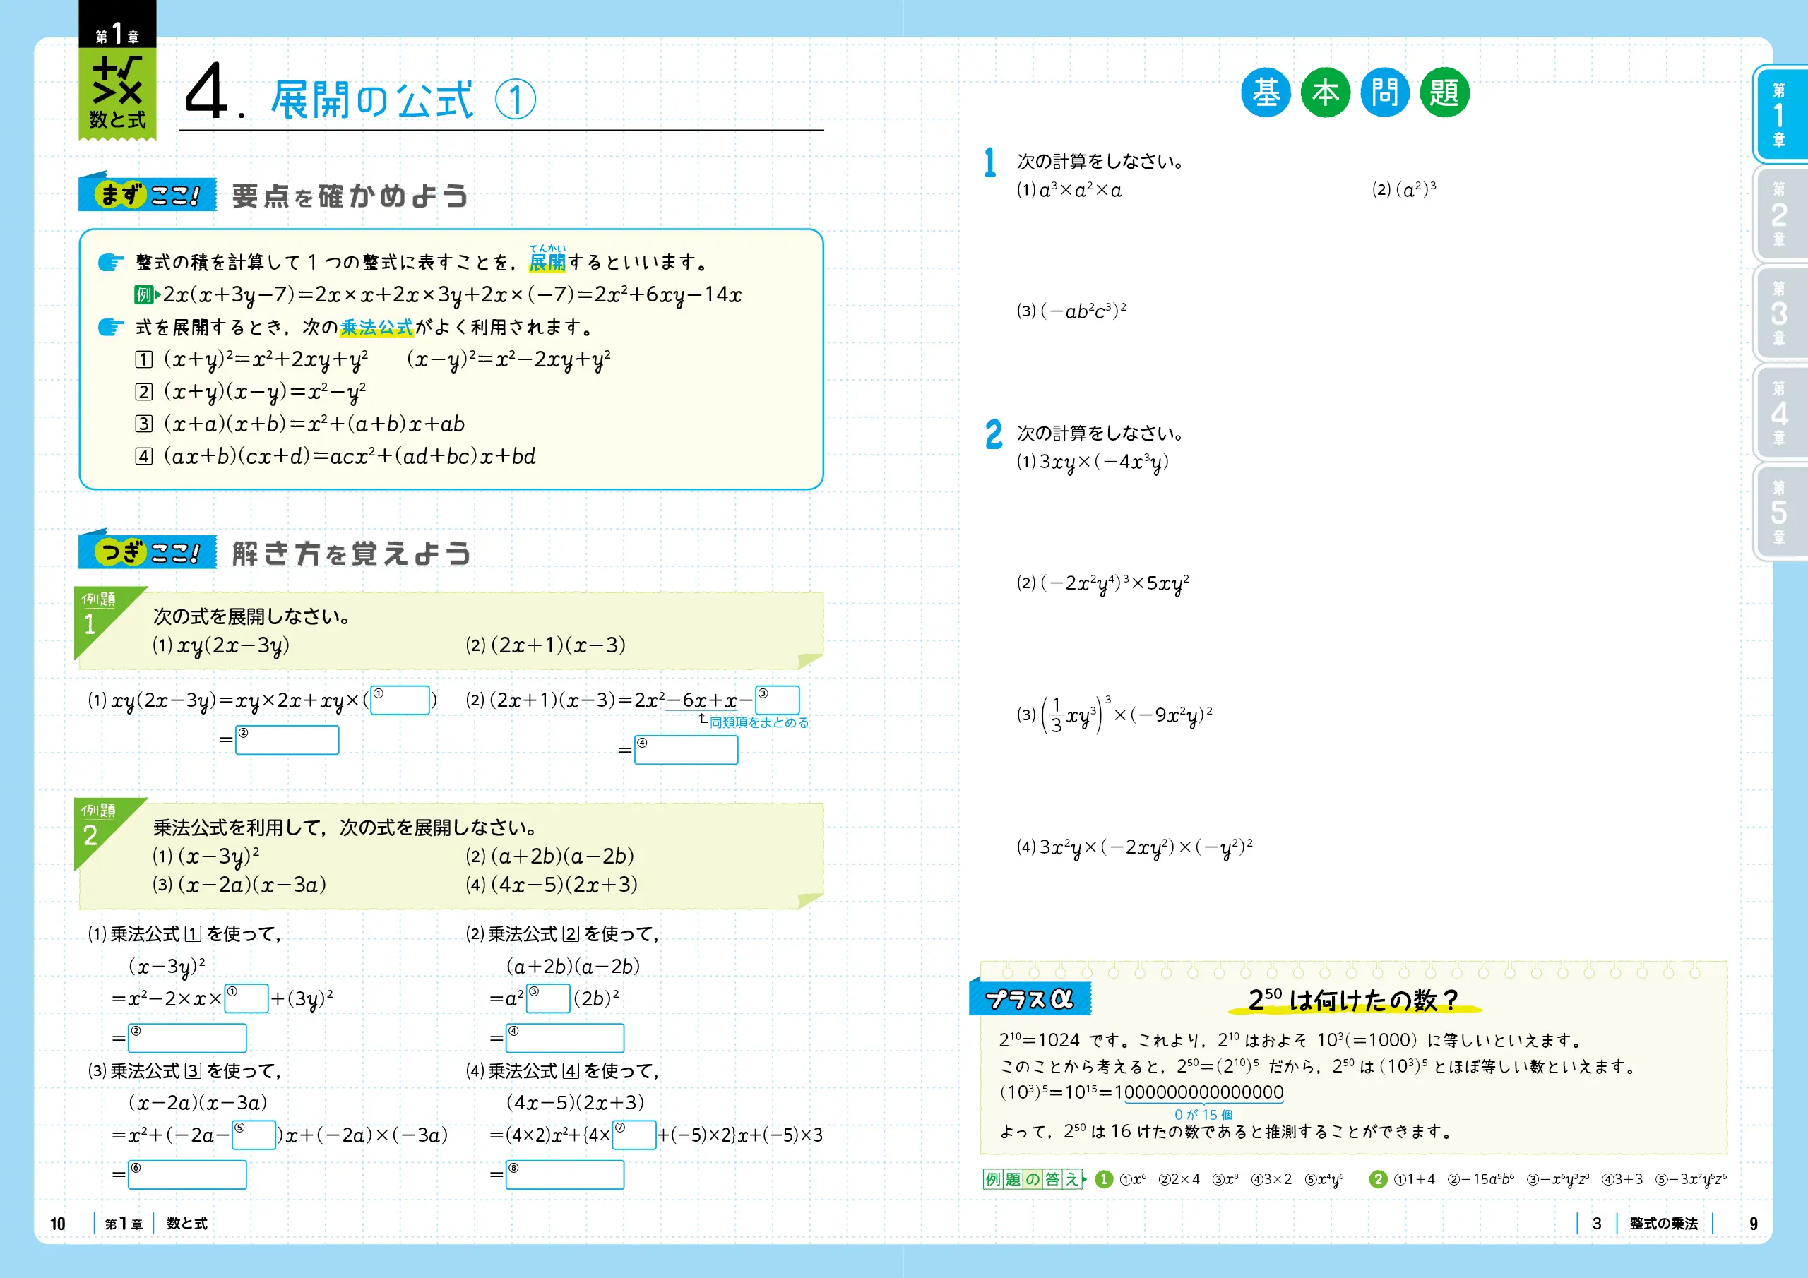Click page number 9 at bottom right
The width and height of the screenshot is (1808, 1278).
pyautogui.click(x=1754, y=1224)
